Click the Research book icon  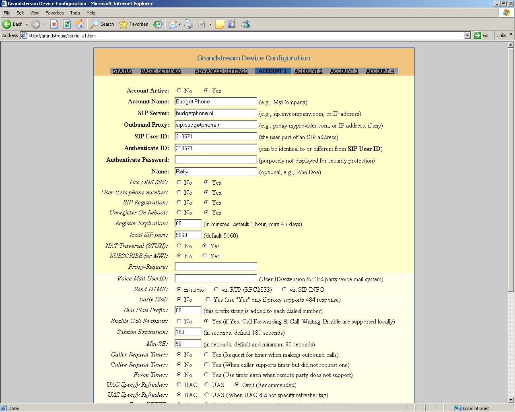tap(232, 24)
